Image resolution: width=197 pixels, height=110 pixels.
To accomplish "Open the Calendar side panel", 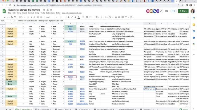I will [x=194, y=18].
